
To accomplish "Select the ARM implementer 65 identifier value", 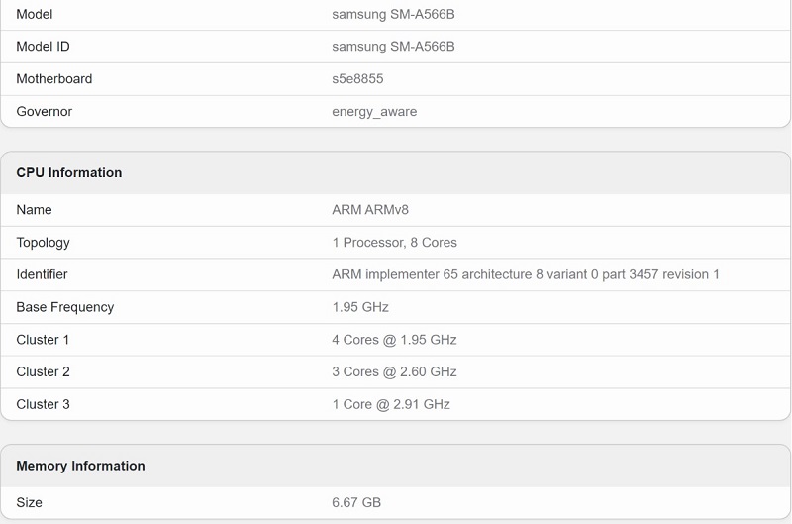I will click(x=526, y=274).
